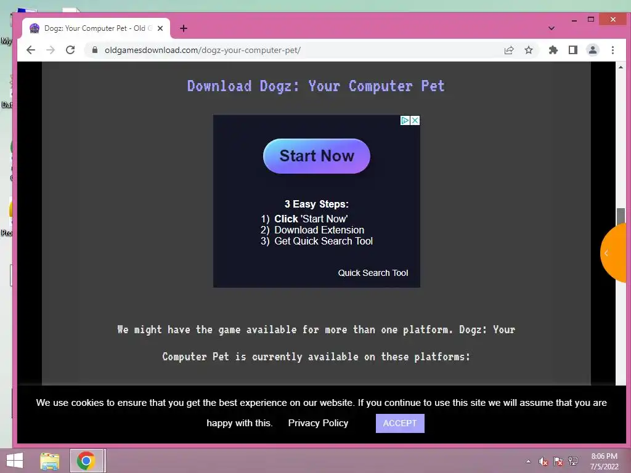The height and width of the screenshot is (473, 631).
Task: Click the taskbar clock and date
Action: click(x=604, y=461)
